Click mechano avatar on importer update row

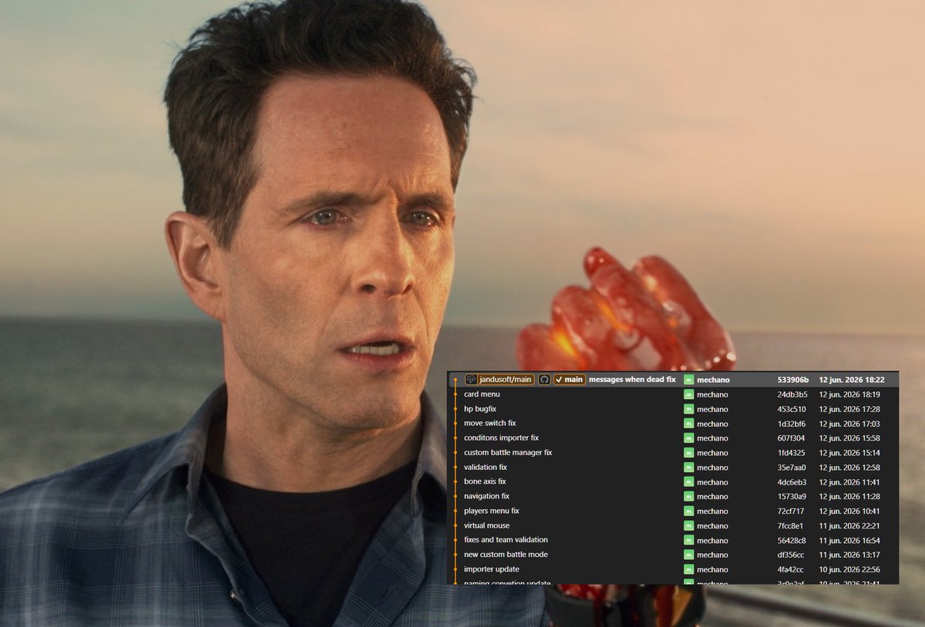688,570
